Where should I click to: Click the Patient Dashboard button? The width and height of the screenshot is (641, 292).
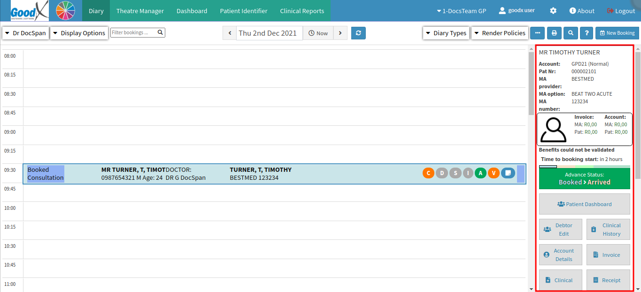click(x=584, y=204)
